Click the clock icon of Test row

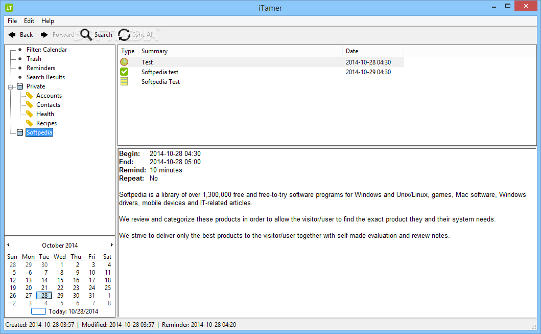pos(124,62)
